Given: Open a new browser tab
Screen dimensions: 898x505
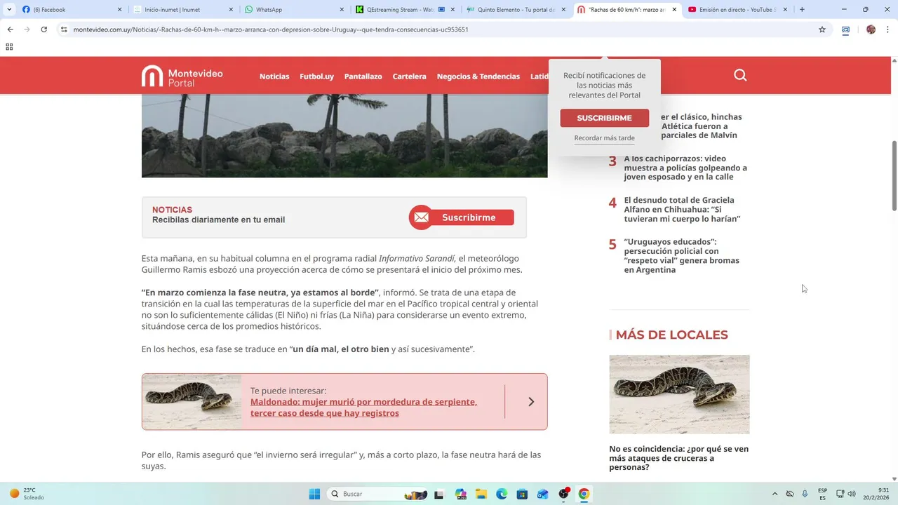Looking at the screenshot, I should [x=802, y=9].
